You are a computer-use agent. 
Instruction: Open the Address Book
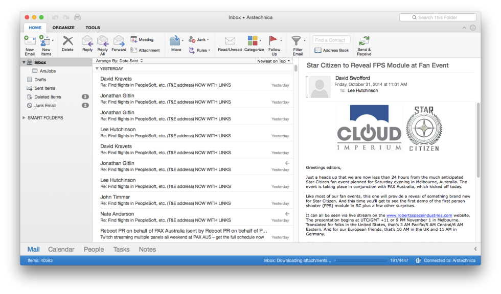coord(332,50)
